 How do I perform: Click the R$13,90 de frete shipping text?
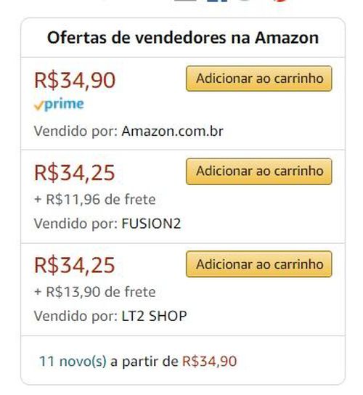tap(95, 292)
